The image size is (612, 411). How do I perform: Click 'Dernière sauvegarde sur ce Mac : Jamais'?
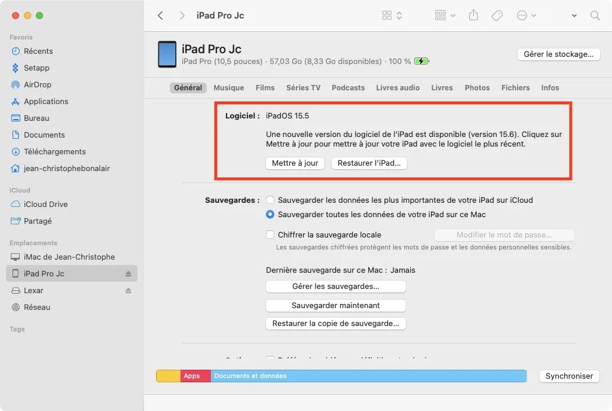[x=340, y=270]
